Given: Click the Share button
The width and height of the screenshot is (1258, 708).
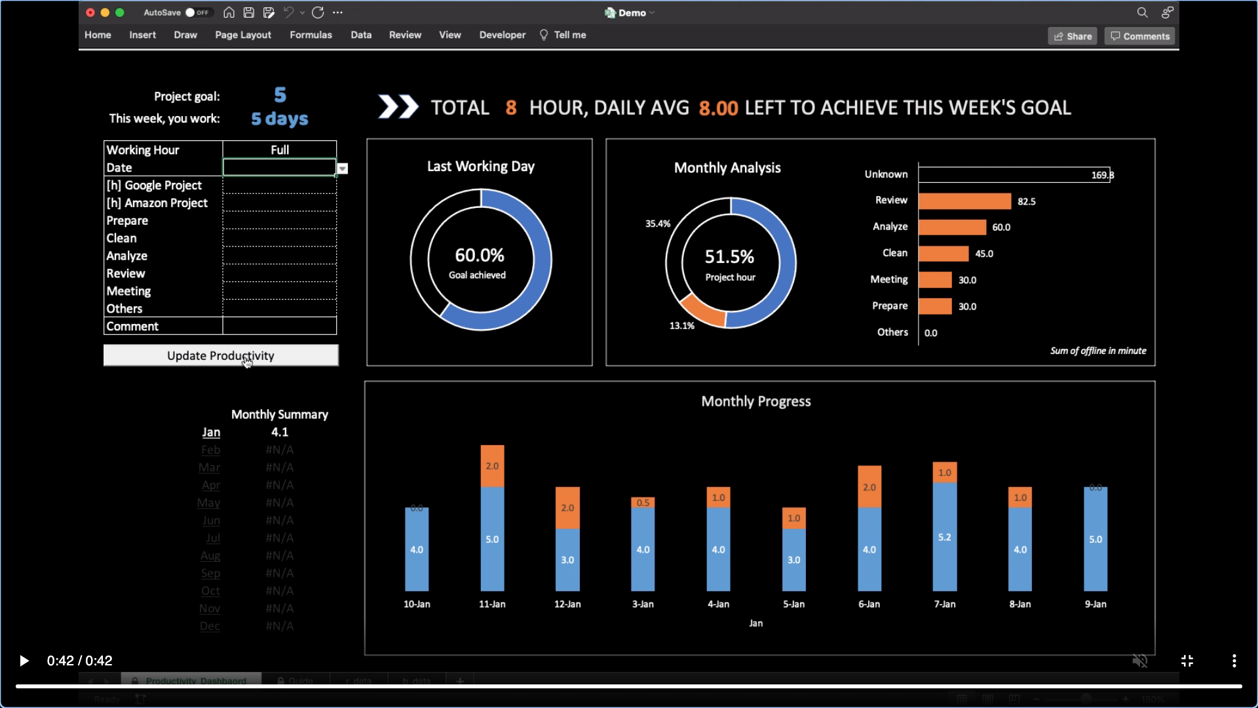Looking at the screenshot, I should (x=1073, y=36).
